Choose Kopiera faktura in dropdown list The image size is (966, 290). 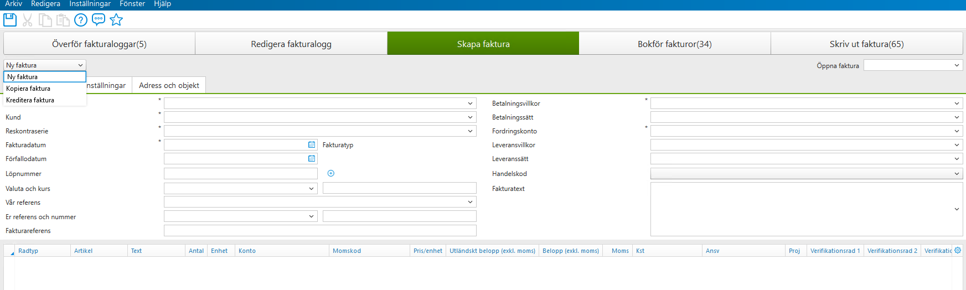pos(45,89)
